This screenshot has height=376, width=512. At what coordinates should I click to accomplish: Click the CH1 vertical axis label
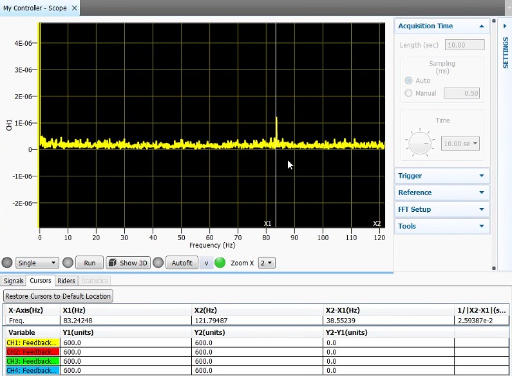click(x=9, y=125)
